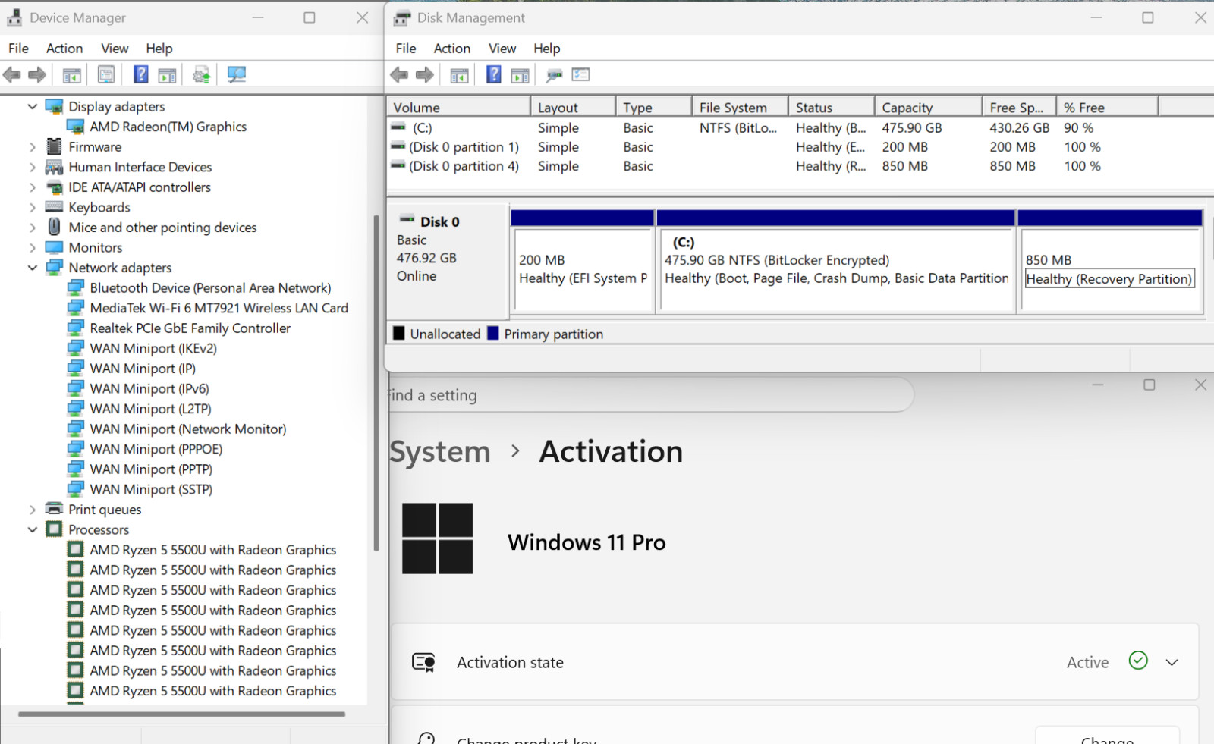
Task: Open View menu in Disk Management
Action: point(502,49)
